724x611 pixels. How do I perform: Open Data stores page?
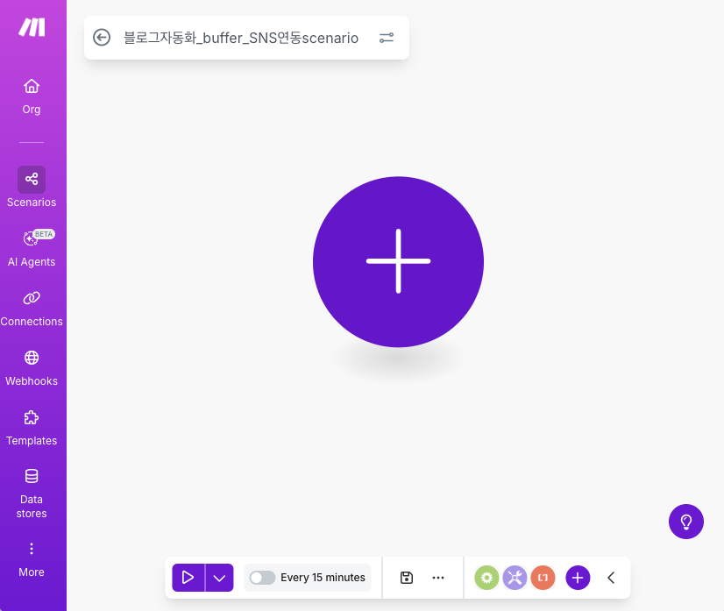pos(32,492)
